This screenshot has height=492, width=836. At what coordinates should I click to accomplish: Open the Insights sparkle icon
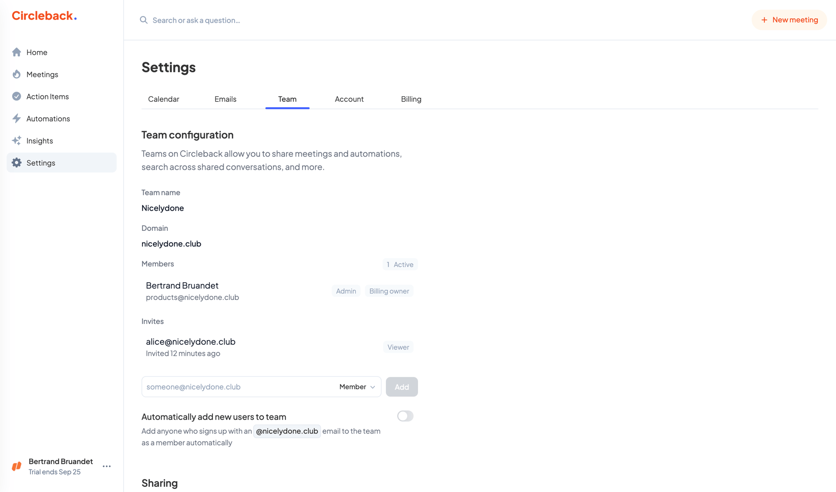point(17,141)
